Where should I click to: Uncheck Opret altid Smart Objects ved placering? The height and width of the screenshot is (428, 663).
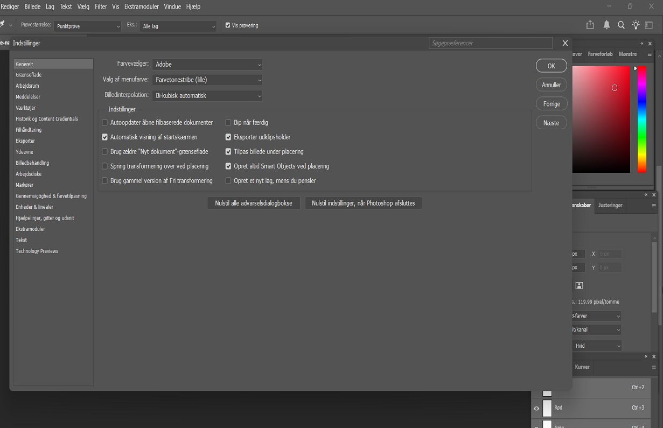[x=228, y=166]
